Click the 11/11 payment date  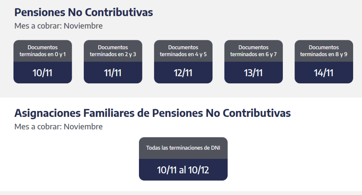pyautogui.click(x=113, y=73)
